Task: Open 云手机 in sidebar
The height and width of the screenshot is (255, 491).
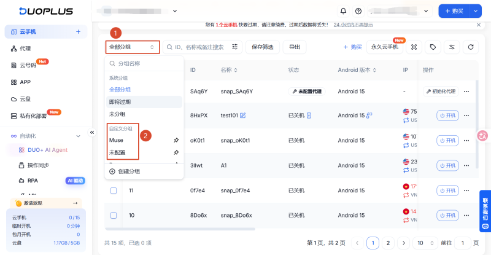Action: (x=45, y=32)
